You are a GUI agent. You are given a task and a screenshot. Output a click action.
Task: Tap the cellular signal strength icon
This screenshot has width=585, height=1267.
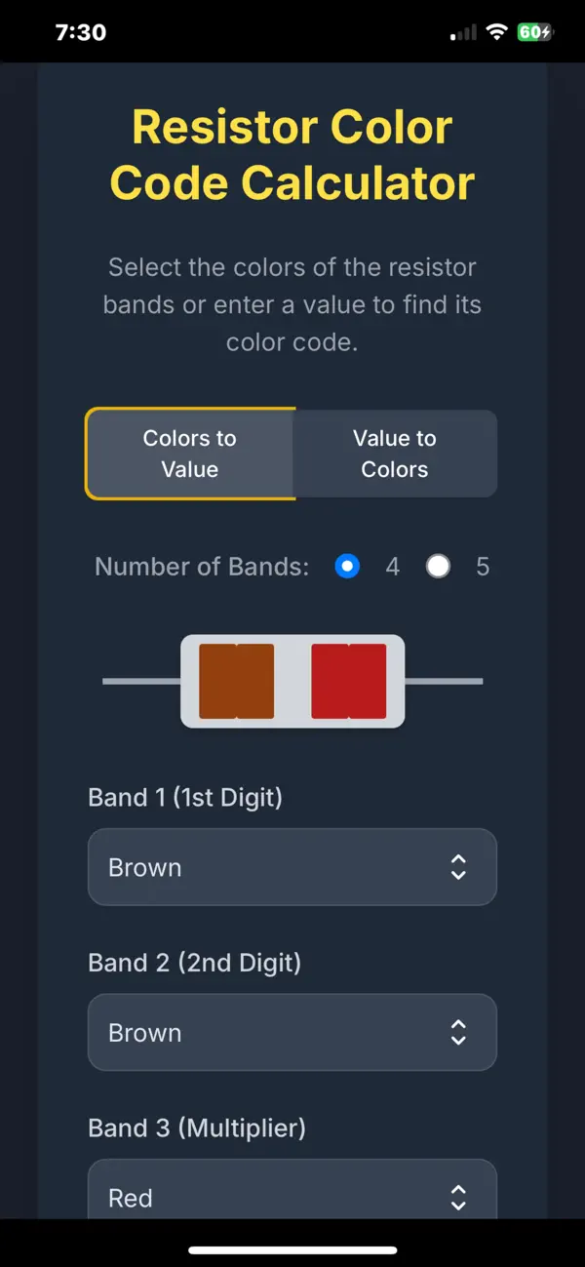pyautogui.click(x=461, y=31)
